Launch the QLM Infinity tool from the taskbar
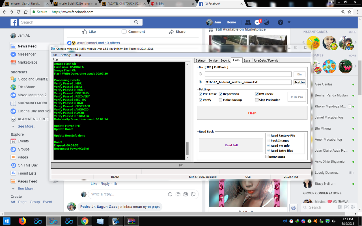 [69, 221]
